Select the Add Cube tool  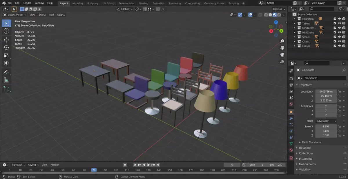click(6, 89)
